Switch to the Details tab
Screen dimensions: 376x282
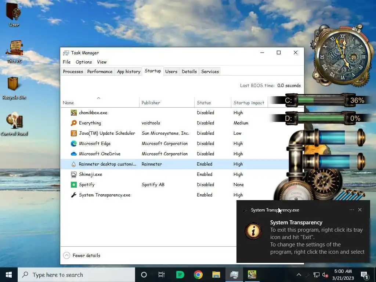[189, 72]
